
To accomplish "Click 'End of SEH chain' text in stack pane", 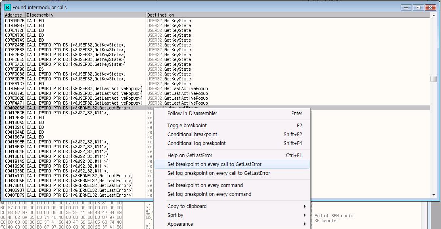I will pyautogui.click(x=334, y=216).
